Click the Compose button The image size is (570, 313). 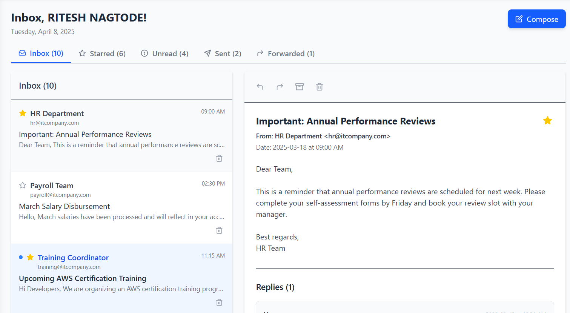(x=536, y=18)
